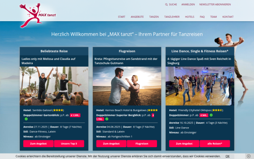The height and width of the screenshot is (159, 254).
Task: Click NEWSLETTER ABONNIEREN link
Action: (215, 5)
